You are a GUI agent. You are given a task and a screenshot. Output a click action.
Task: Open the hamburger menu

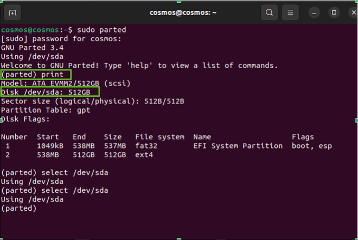tap(290, 12)
